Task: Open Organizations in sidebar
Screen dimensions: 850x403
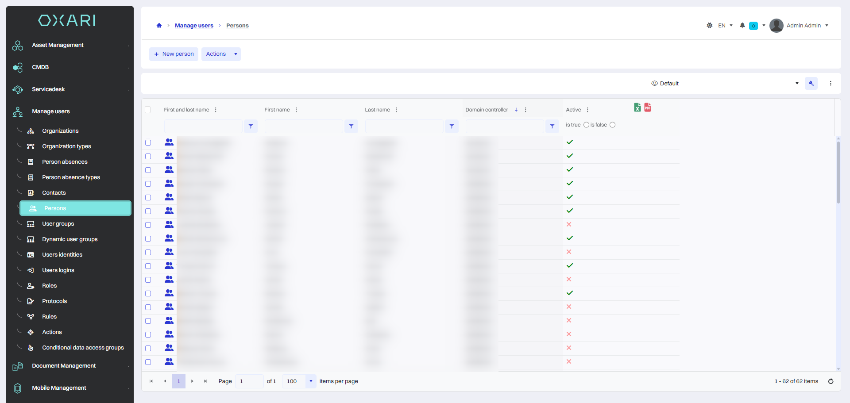Action: pos(60,131)
